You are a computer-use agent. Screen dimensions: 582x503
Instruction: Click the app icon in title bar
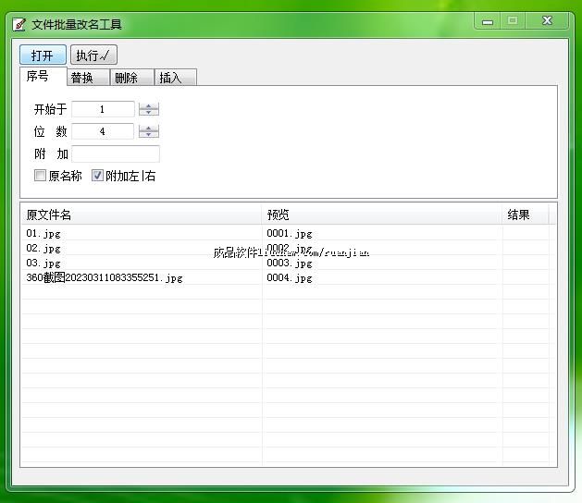[19, 24]
